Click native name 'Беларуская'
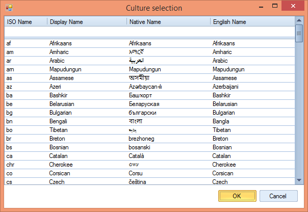 [144, 104]
